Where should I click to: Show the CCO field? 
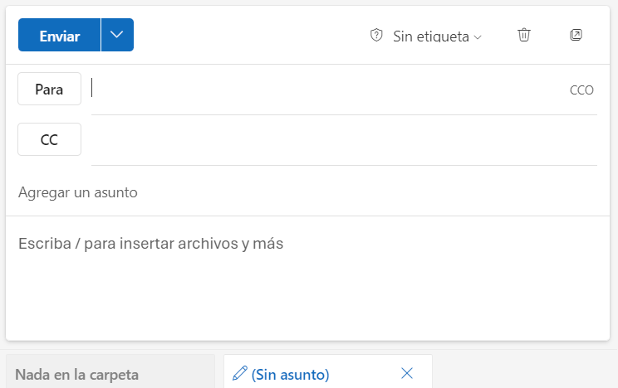581,90
